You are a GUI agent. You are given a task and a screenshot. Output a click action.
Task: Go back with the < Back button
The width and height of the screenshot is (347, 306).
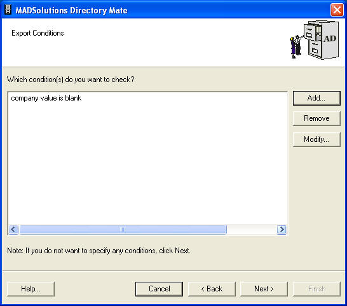pos(212,289)
